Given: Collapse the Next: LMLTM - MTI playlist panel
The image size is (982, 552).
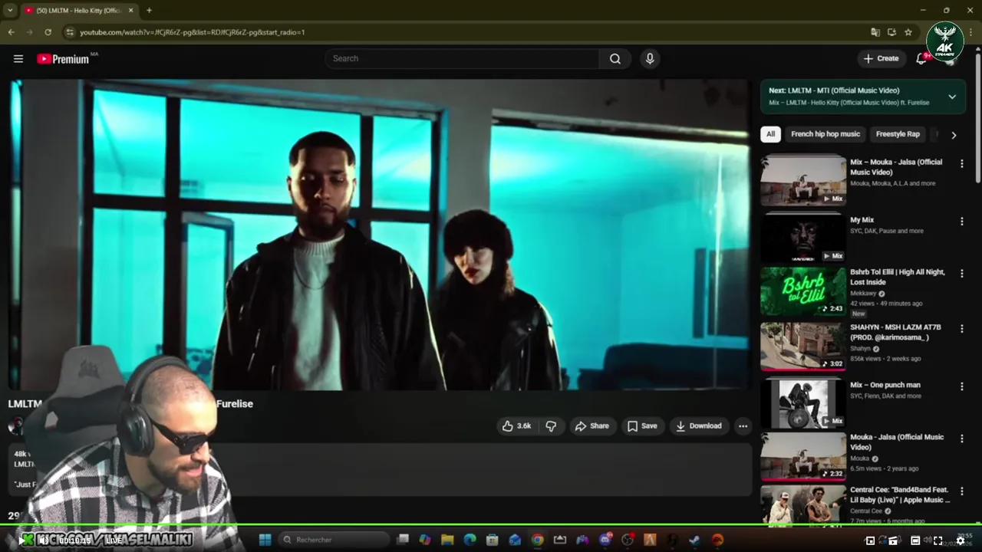Looking at the screenshot, I should coord(952,97).
